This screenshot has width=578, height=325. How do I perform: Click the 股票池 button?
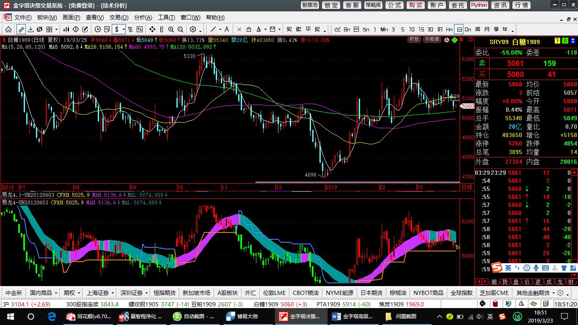(x=310, y=5)
